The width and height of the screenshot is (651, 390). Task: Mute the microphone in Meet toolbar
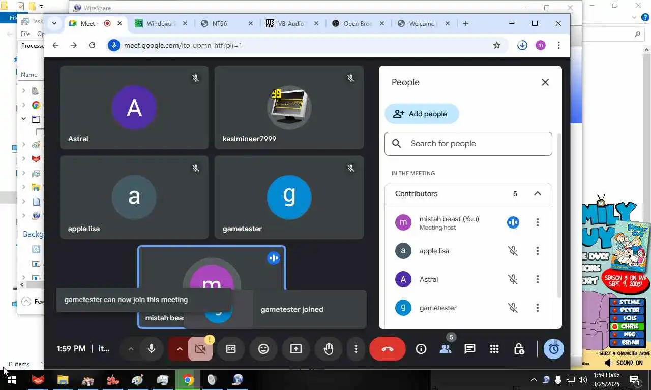point(151,349)
